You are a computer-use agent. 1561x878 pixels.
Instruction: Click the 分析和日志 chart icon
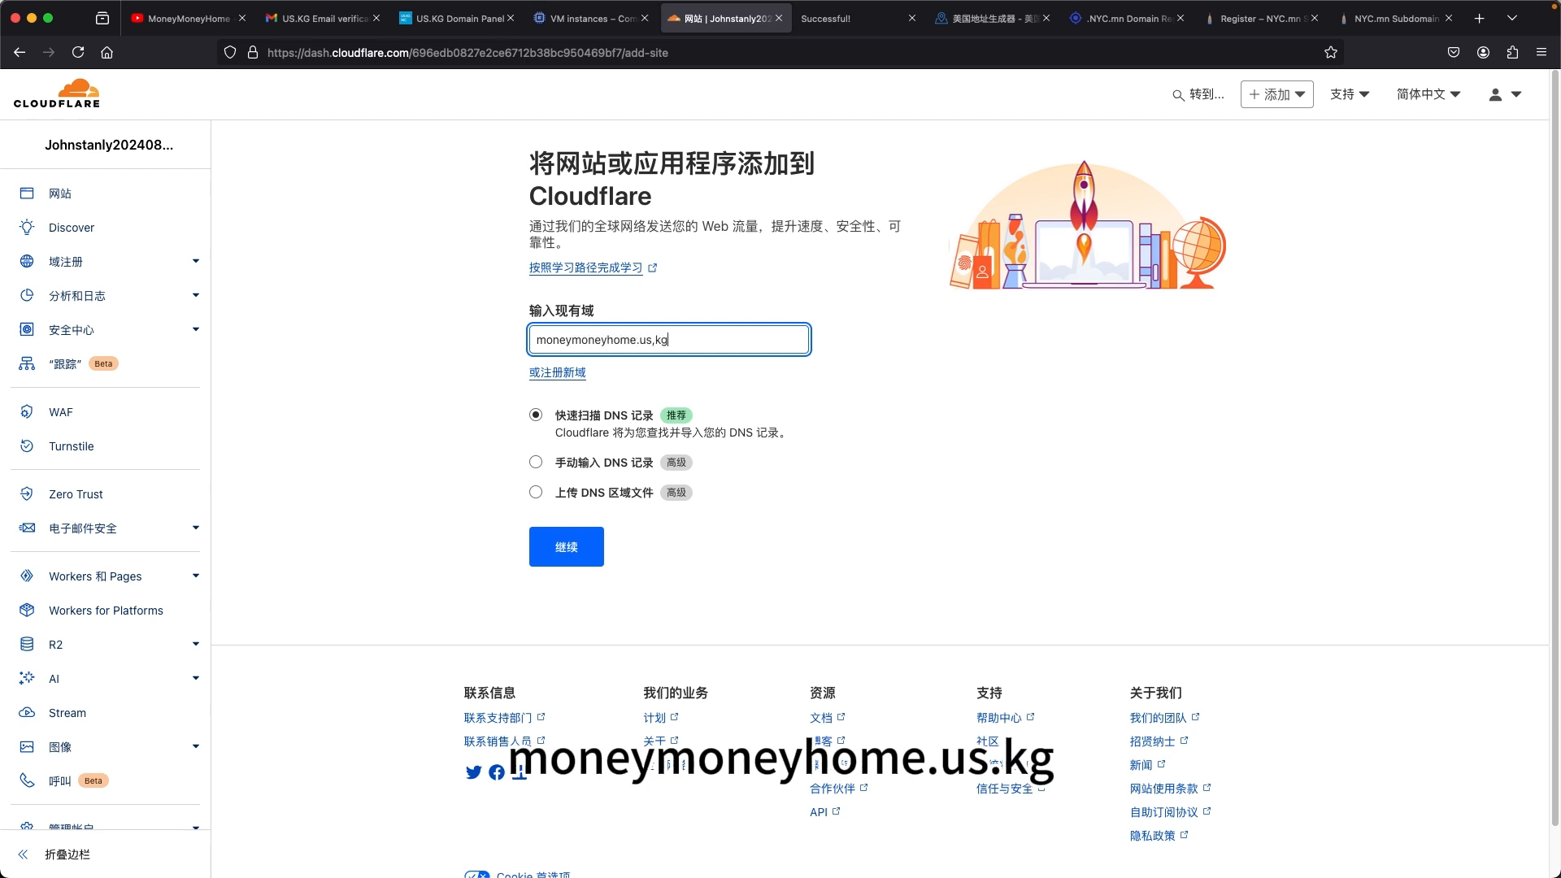click(27, 296)
